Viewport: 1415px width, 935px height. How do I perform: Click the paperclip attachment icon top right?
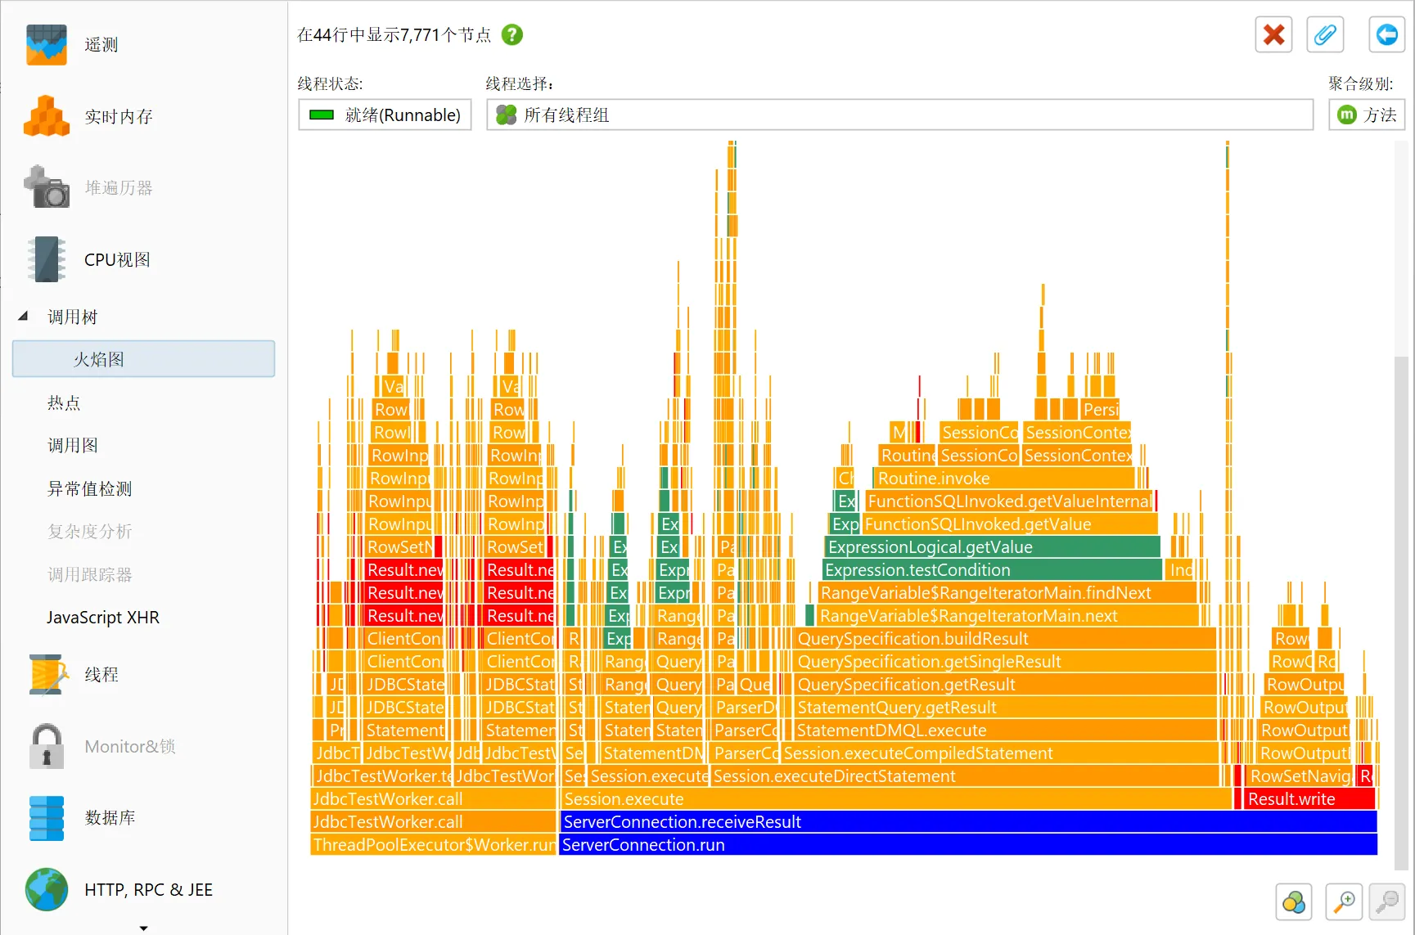pos(1324,34)
